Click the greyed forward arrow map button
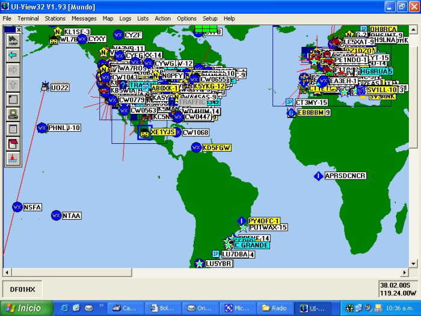The image size is (421, 316). [x=13, y=70]
